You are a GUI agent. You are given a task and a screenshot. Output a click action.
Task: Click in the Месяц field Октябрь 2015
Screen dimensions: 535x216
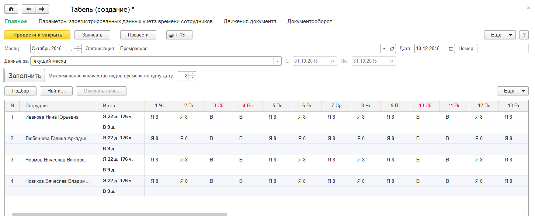point(48,49)
